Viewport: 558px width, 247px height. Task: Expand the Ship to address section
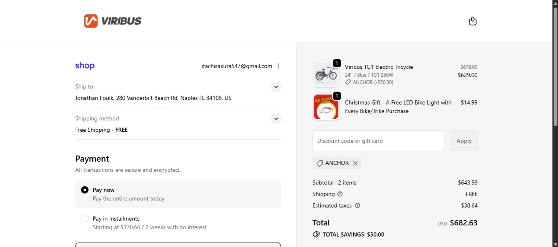tap(276, 87)
